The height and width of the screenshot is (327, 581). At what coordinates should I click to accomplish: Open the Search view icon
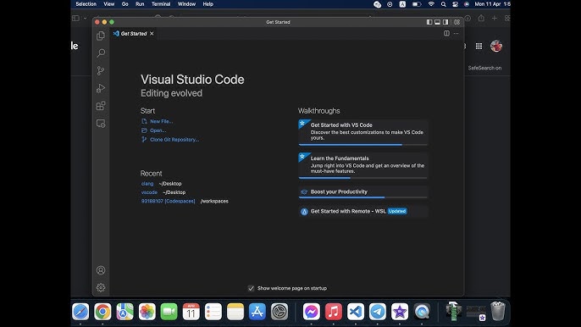tap(101, 53)
